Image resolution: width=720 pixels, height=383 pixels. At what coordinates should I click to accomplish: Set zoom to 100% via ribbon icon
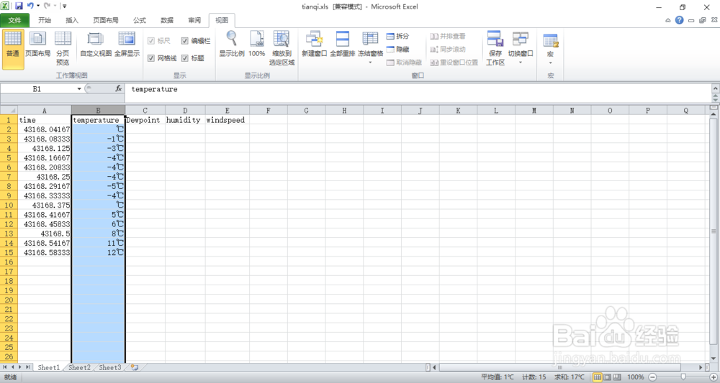coord(257,45)
